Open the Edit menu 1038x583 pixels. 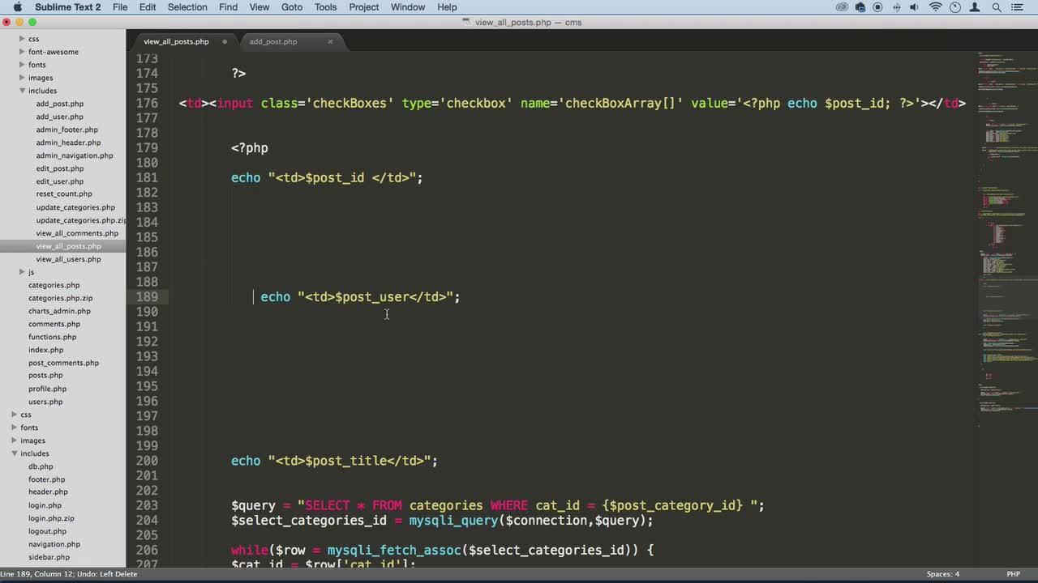(148, 7)
